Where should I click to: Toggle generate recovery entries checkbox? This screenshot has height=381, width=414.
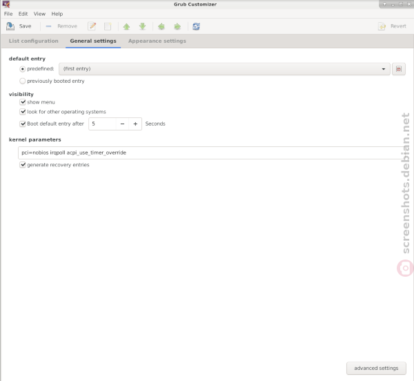tap(23, 165)
